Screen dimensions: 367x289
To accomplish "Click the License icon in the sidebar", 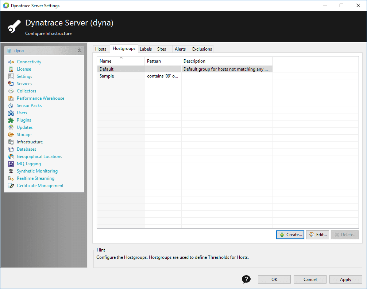I will coord(11,69).
